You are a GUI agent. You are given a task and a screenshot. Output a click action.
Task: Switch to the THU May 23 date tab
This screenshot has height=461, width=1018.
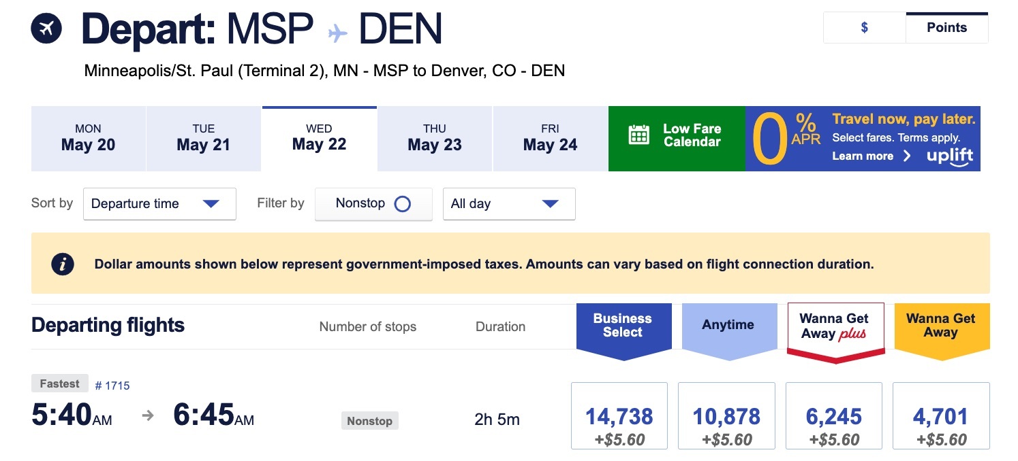[434, 138]
